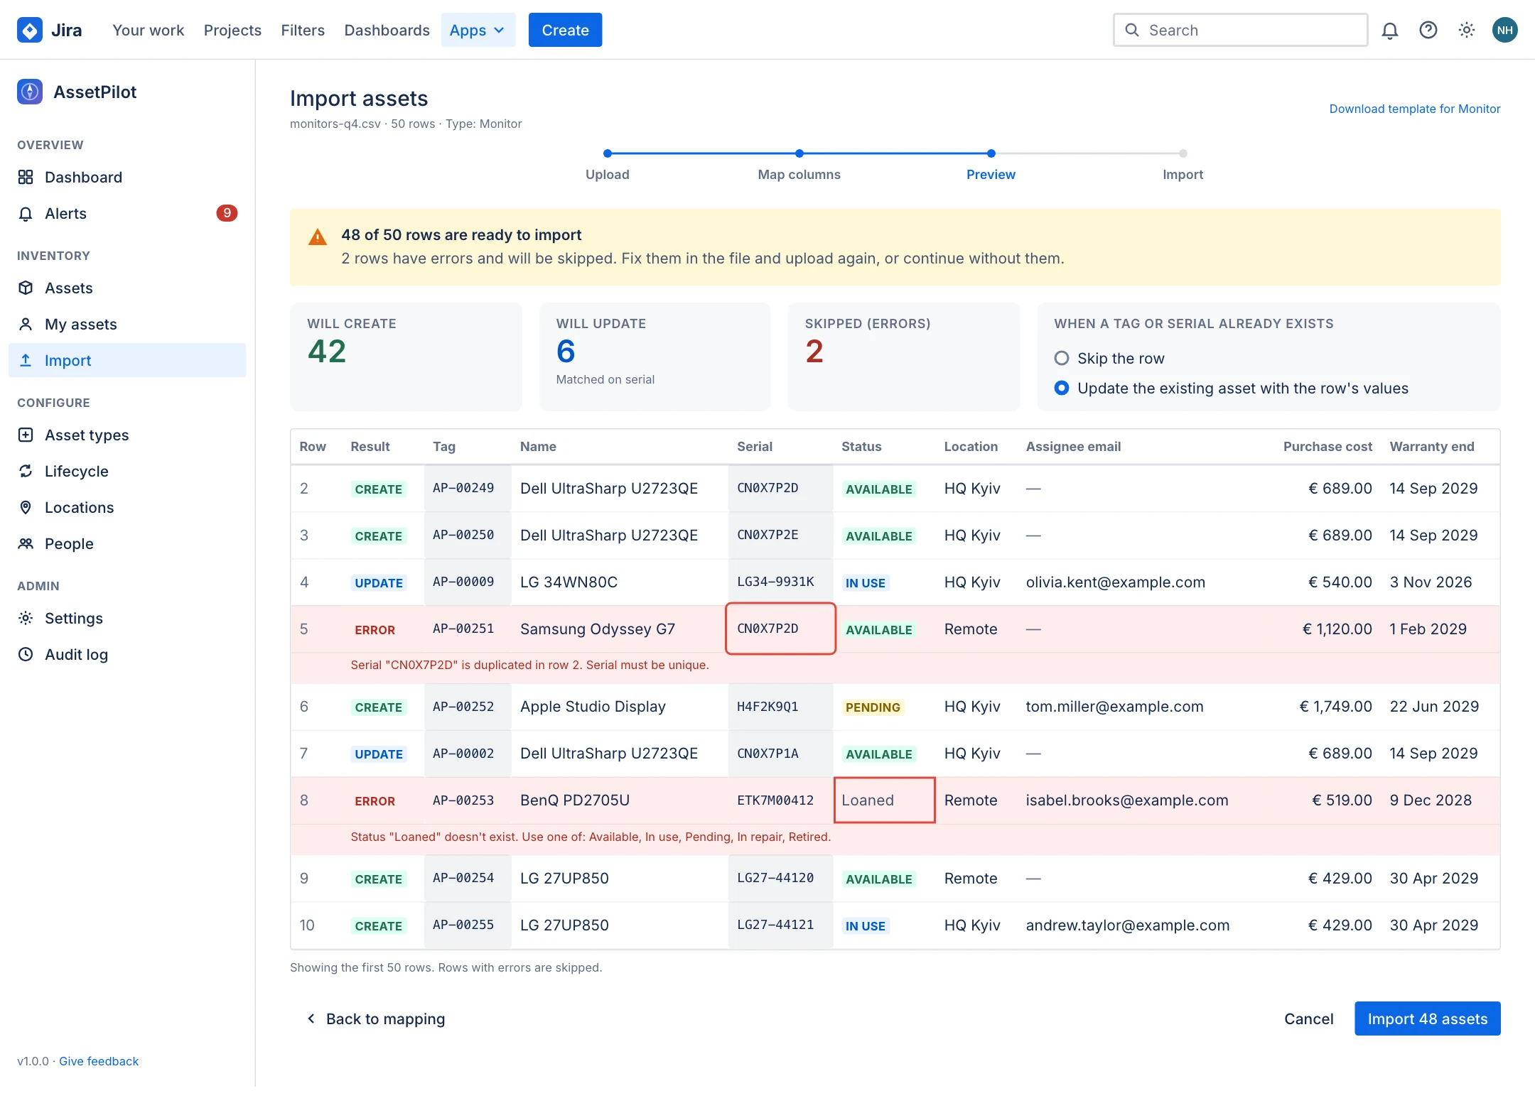
Task: Open Assets in the sidebar
Action: coord(127,288)
